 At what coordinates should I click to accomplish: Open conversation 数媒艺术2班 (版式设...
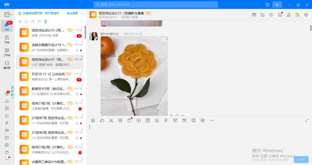click(x=50, y=91)
